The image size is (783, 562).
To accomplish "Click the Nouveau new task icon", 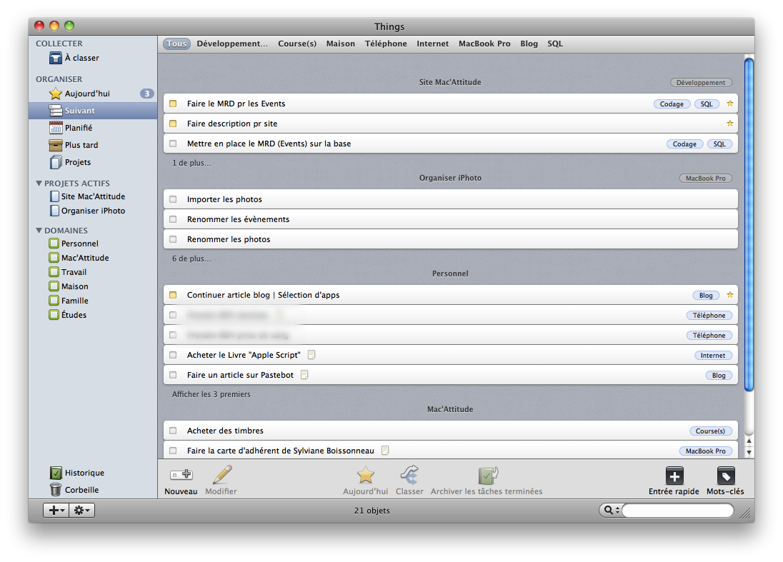I will [181, 475].
